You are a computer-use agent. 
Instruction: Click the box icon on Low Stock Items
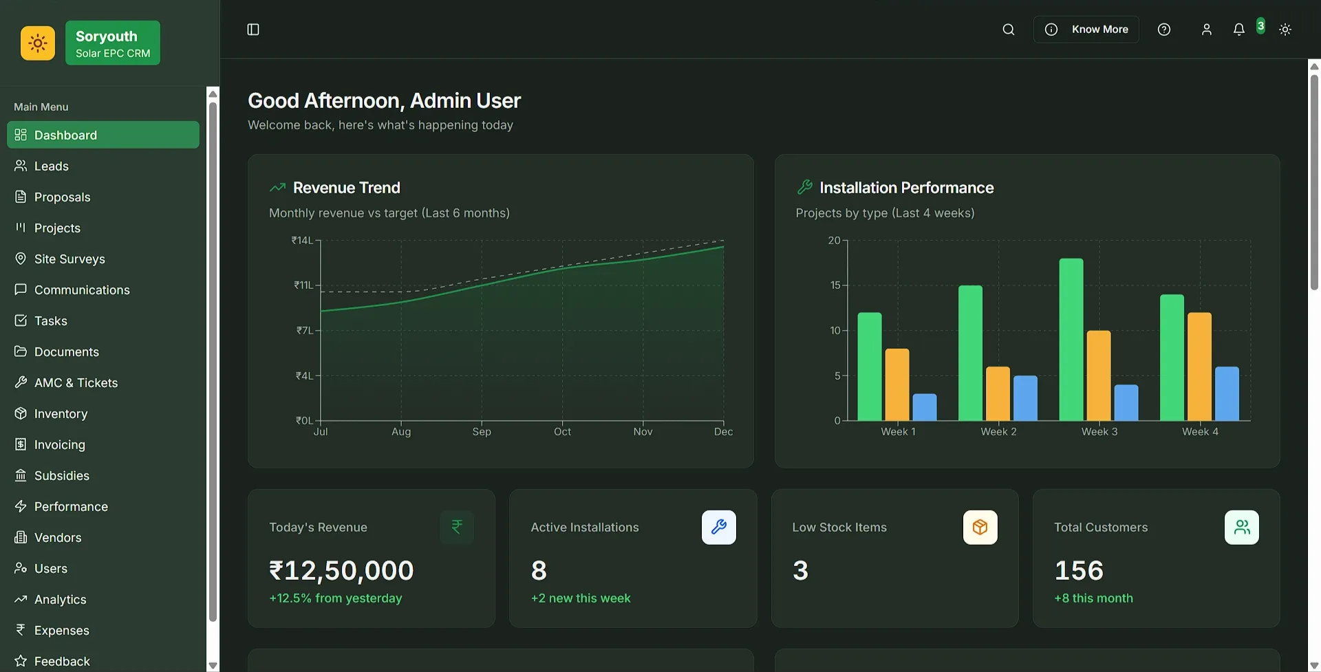click(980, 528)
